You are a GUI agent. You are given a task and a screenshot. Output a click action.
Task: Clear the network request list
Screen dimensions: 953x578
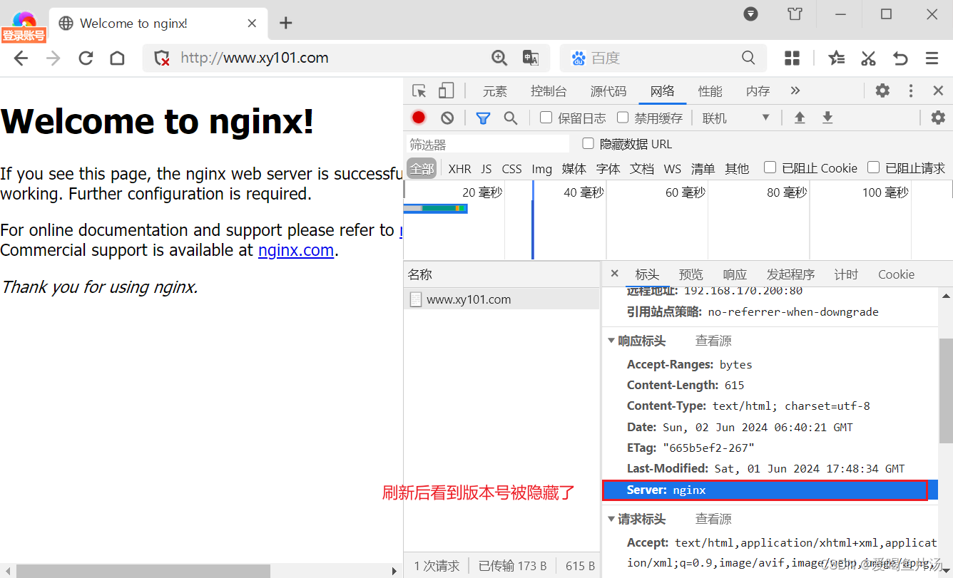click(x=447, y=117)
